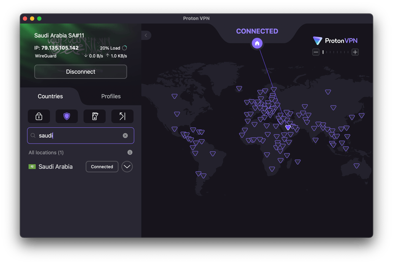Collapse the sidebar with the left chevron
Image resolution: width=393 pixels, height=264 pixels.
[x=146, y=35]
